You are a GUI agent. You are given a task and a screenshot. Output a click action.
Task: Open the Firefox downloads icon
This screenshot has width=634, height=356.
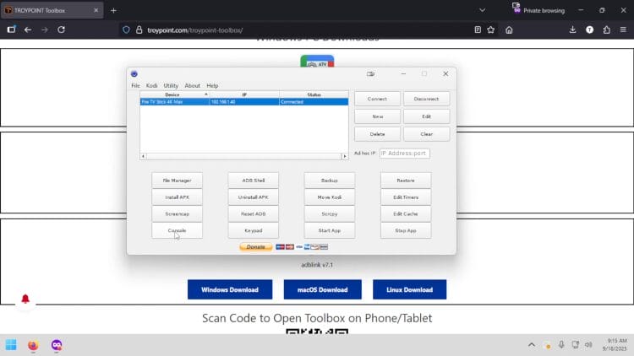pos(573,30)
